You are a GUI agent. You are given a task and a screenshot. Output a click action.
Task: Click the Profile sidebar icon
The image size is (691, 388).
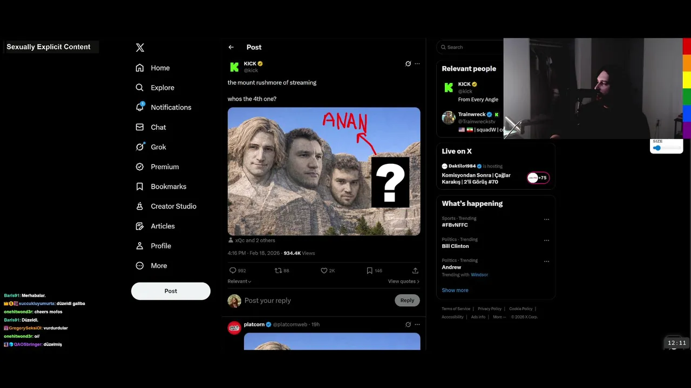[140, 246]
